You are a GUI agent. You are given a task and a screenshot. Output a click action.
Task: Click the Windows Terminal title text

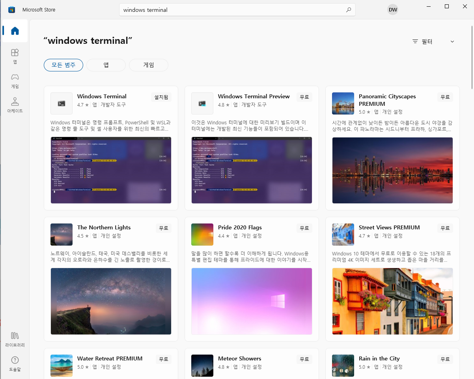[102, 96]
